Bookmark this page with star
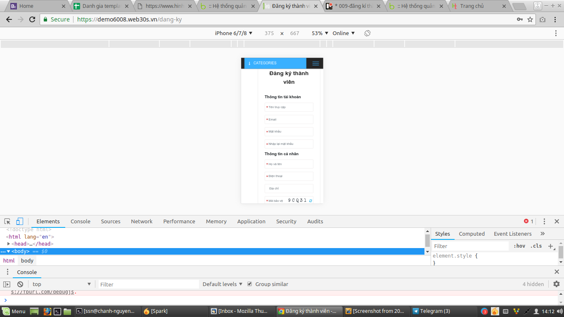This screenshot has height=317, width=564. 530,19
